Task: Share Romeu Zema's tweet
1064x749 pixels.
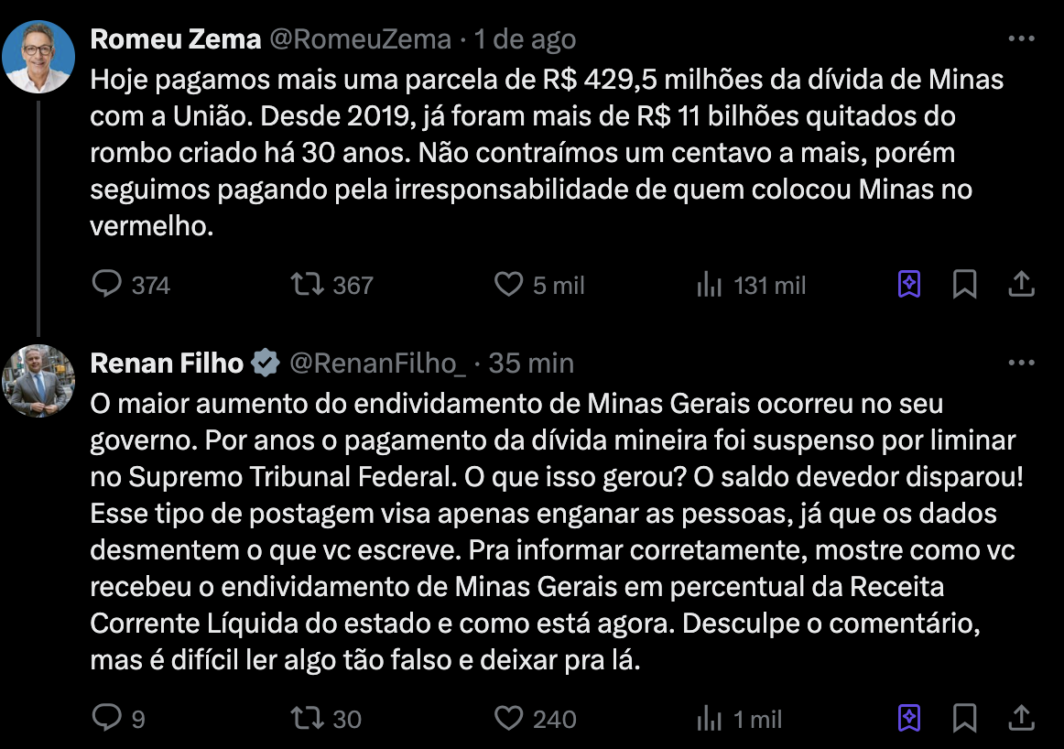Action: point(1021,285)
